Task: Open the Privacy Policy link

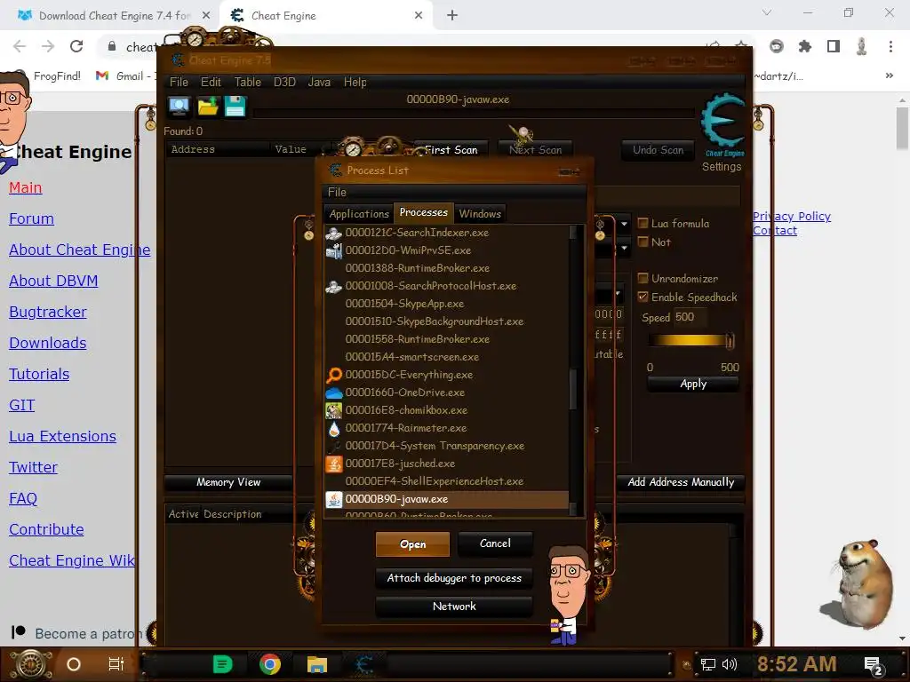Action: point(792,217)
